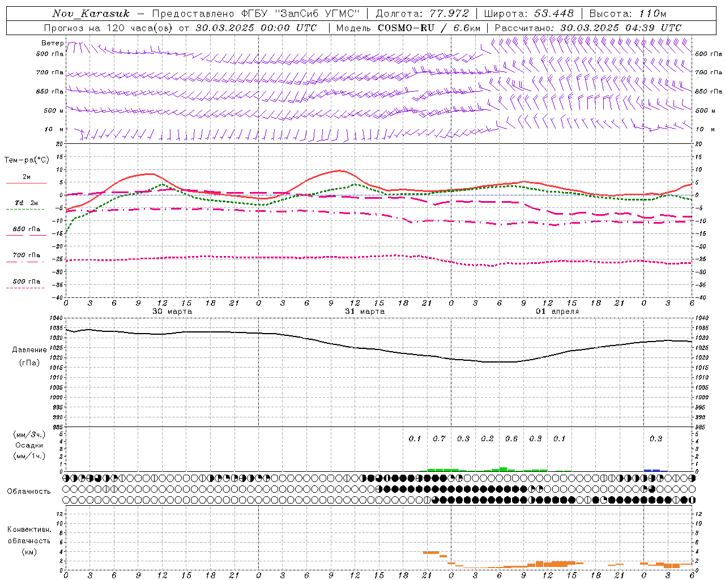The height and width of the screenshot is (580, 725).
Task: Click the Ветер wind panel label
Action: [x=52, y=43]
